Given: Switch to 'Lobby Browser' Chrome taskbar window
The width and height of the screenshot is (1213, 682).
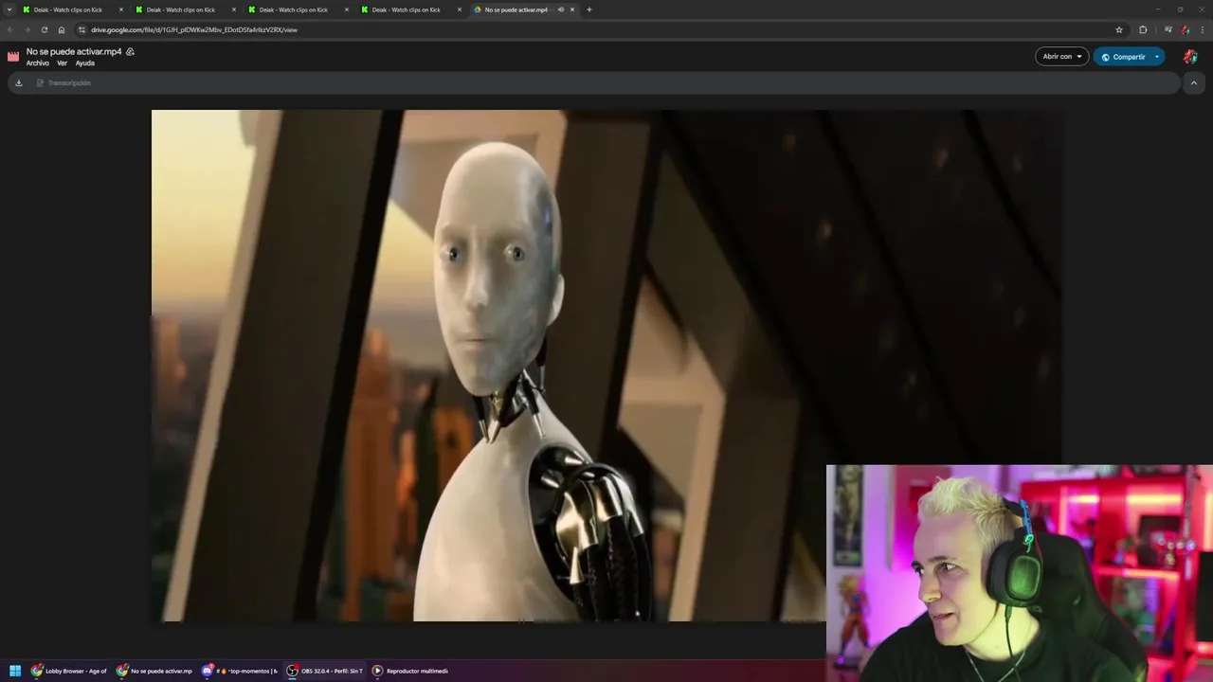Looking at the screenshot, I should point(69,671).
